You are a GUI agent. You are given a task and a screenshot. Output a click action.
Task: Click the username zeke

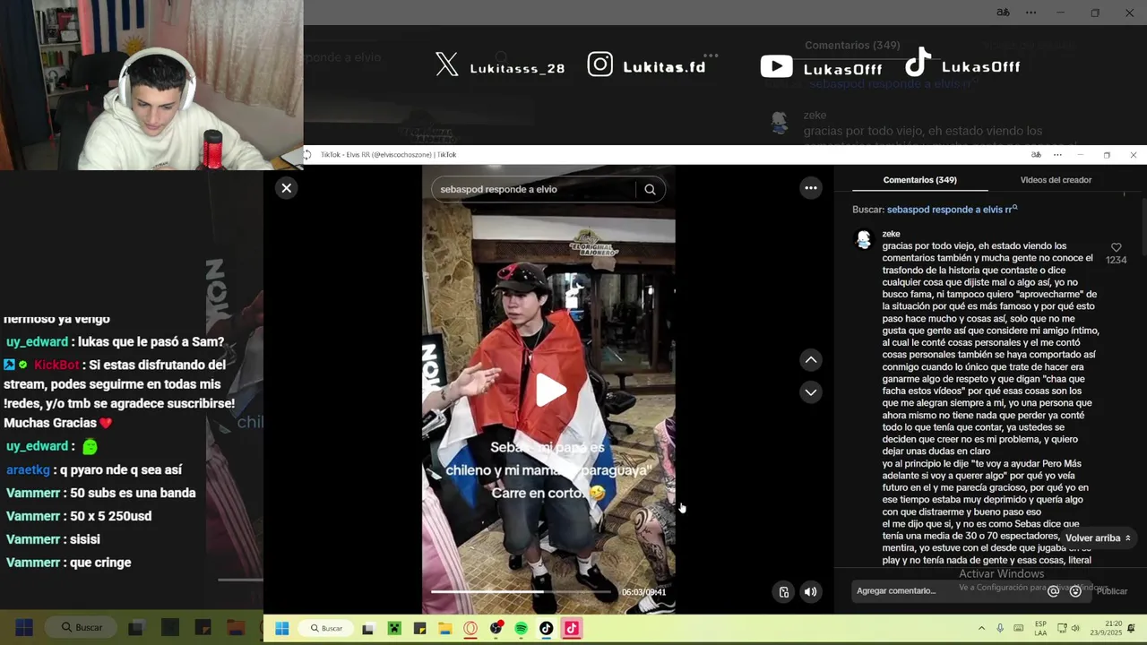point(891,234)
